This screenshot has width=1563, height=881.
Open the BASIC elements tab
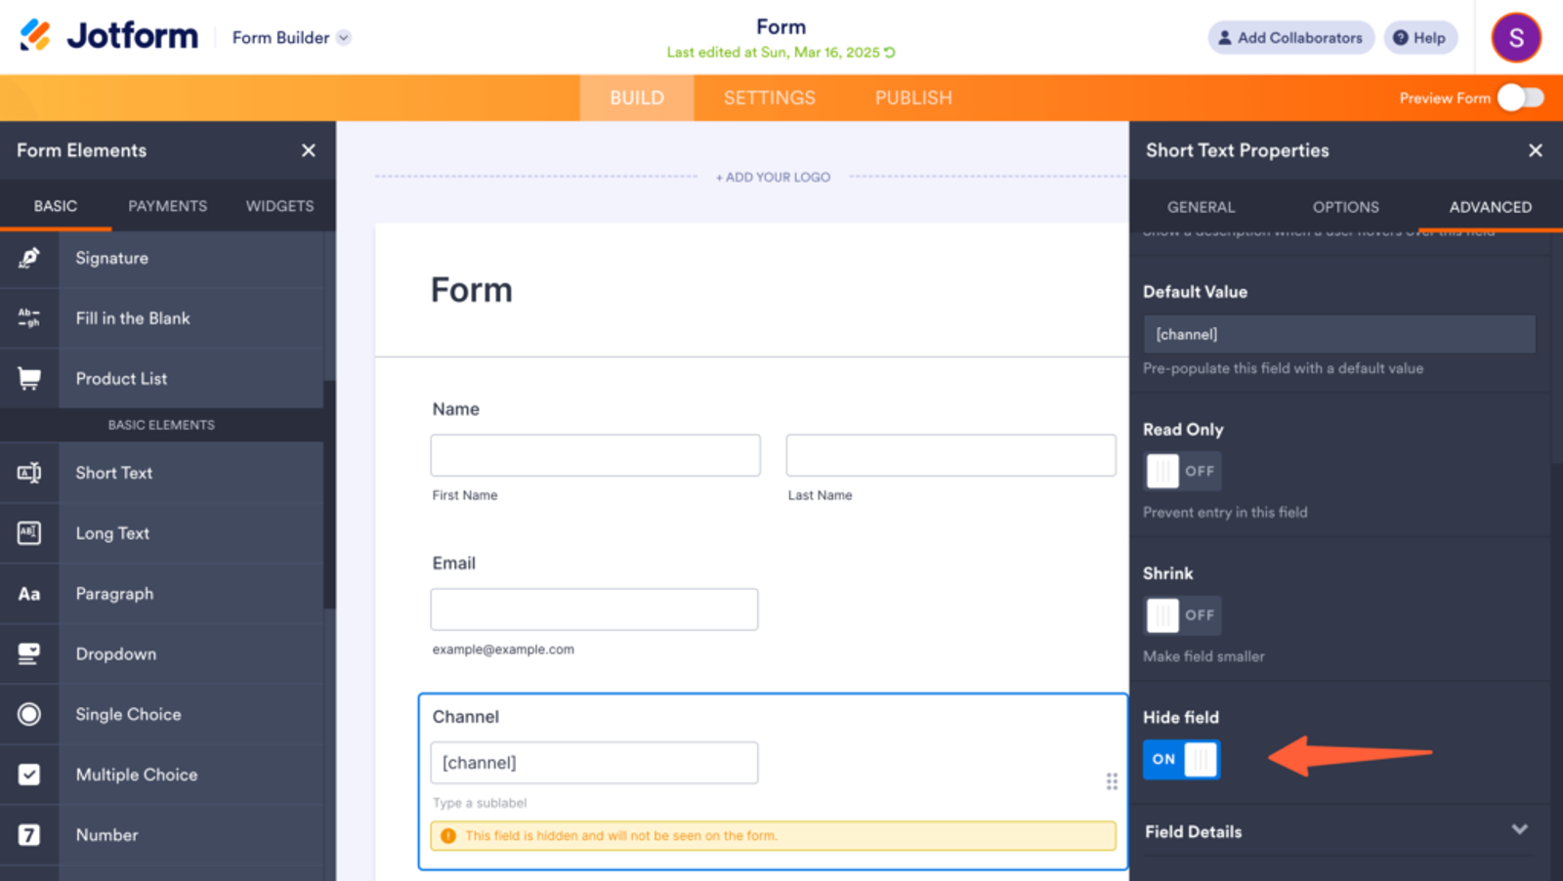click(56, 206)
